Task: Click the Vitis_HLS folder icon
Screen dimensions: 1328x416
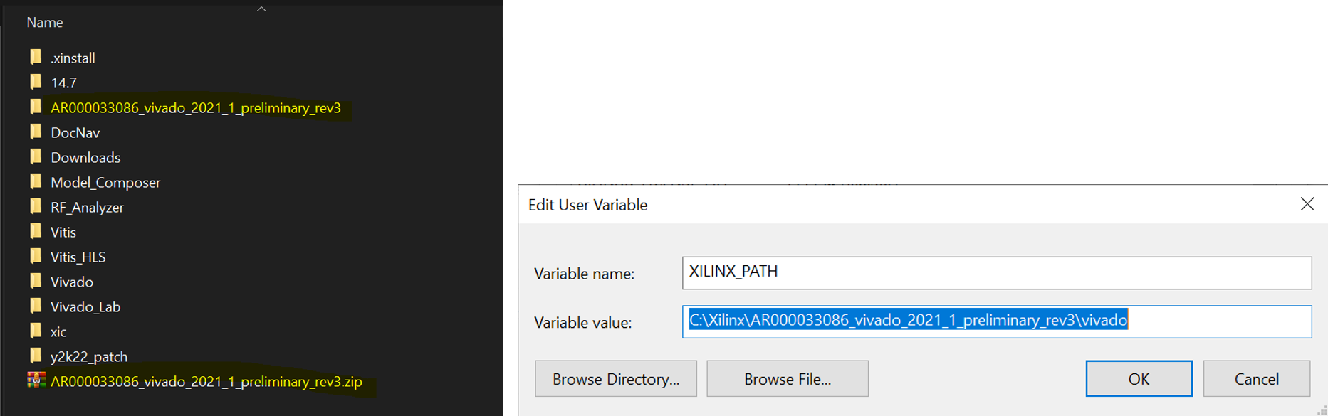Action: click(36, 256)
